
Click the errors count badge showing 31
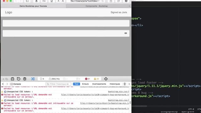click(87, 79)
